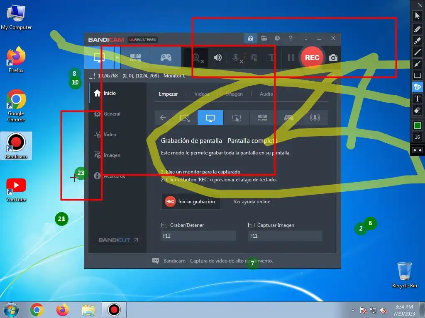The image size is (425, 318).
Task: Open Google Chrome desktop shortcut
Action: pyautogui.click(x=16, y=106)
